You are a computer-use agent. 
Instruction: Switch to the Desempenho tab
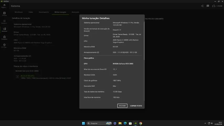point(44,12)
